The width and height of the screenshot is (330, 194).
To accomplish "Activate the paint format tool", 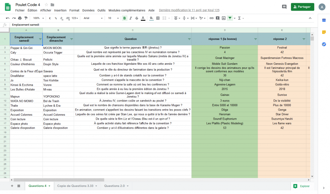I will tap(26, 18).
